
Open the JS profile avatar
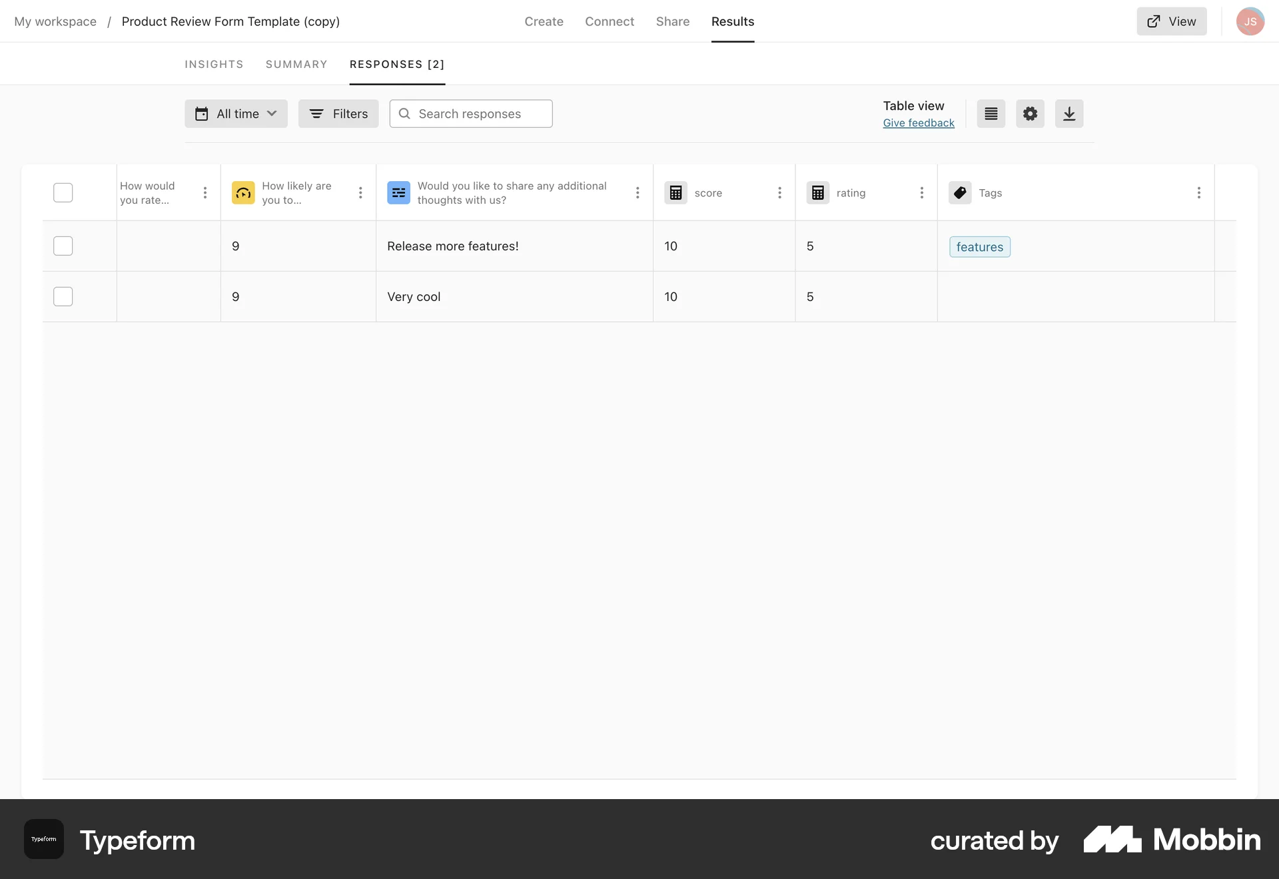[x=1250, y=21]
